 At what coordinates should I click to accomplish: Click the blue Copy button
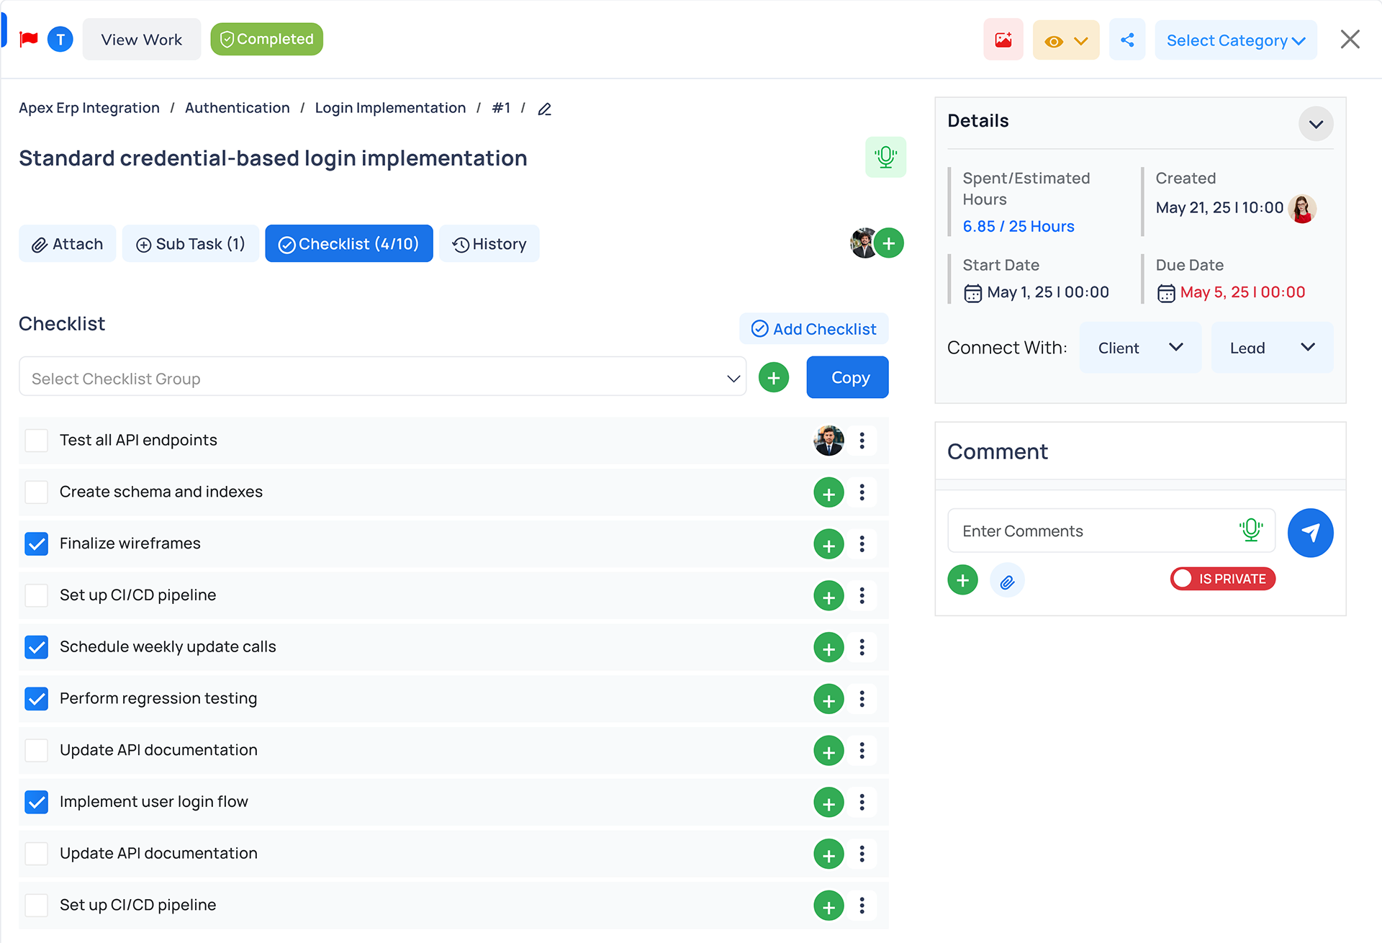click(x=847, y=377)
